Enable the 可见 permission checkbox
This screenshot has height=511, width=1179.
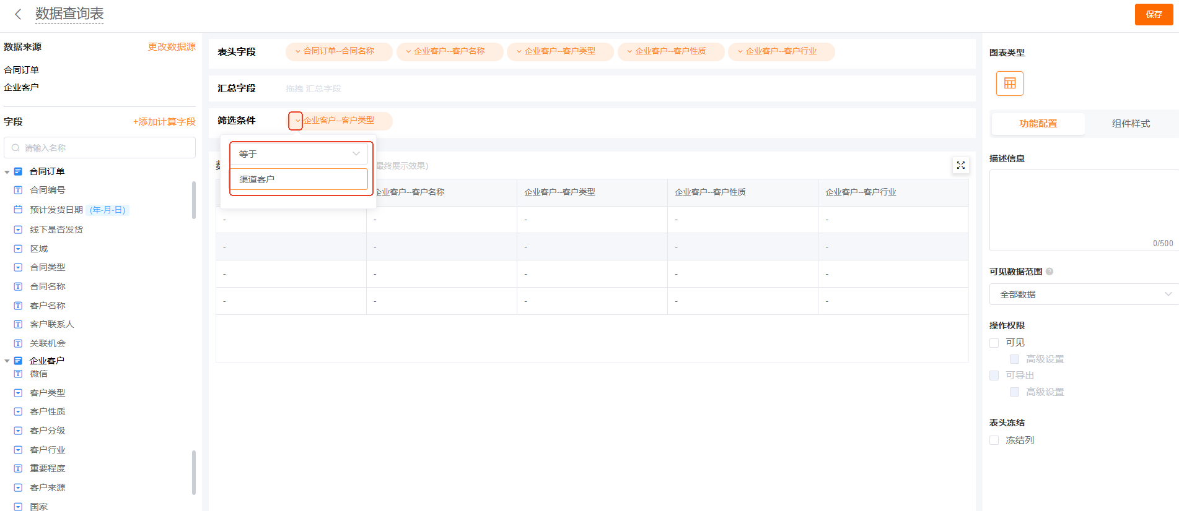coord(994,343)
